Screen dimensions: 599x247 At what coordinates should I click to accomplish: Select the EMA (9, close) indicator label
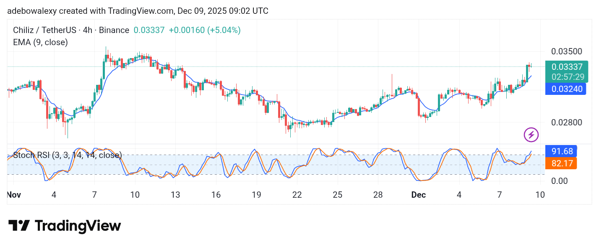click(x=40, y=42)
